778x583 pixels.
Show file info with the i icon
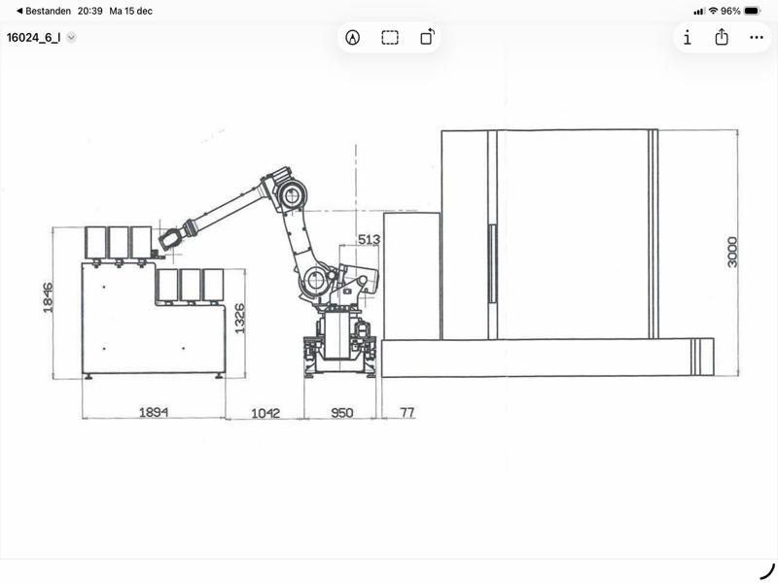tap(687, 38)
